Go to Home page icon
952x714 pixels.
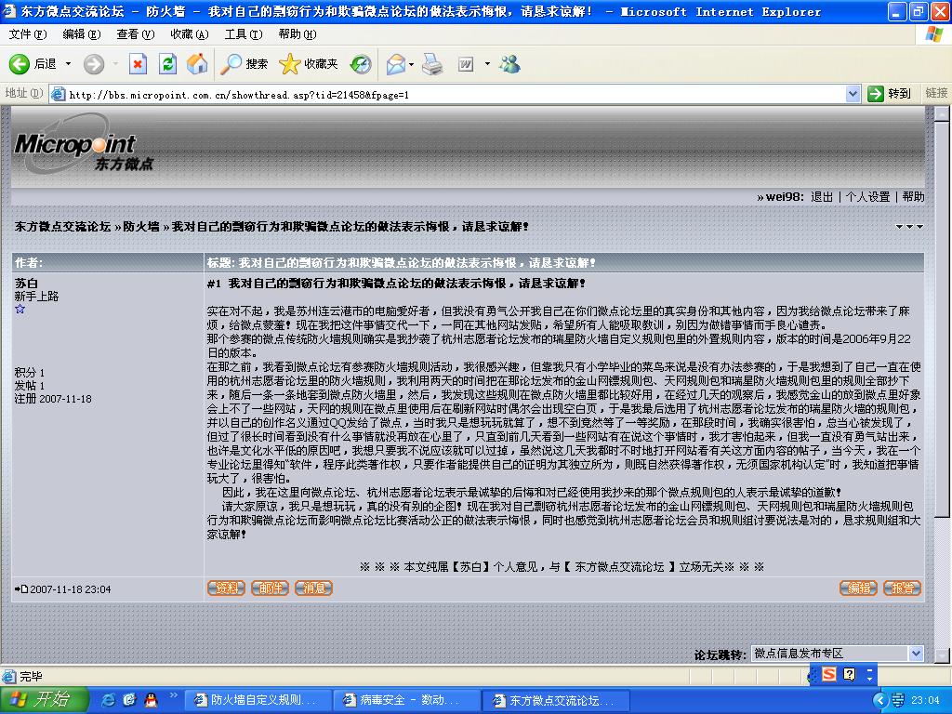coord(197,64)
